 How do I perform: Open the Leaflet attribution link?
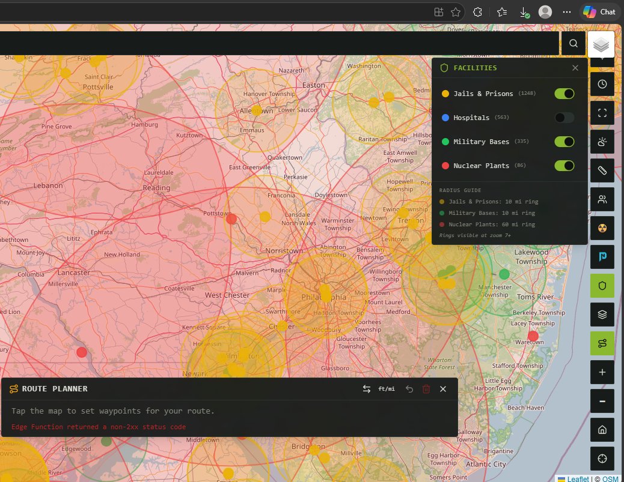(578, 479)
